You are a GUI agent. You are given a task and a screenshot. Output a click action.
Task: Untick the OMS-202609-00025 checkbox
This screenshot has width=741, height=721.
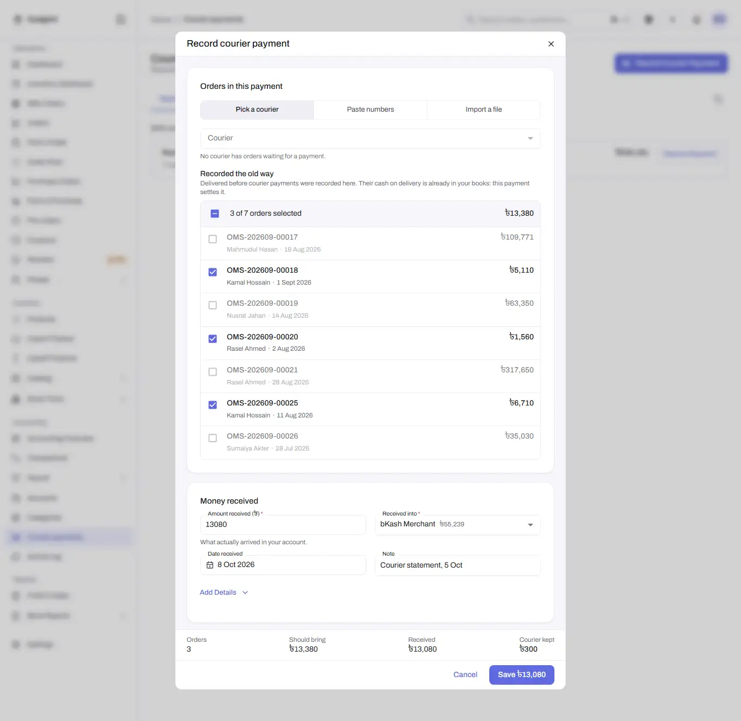click(213, 405)
